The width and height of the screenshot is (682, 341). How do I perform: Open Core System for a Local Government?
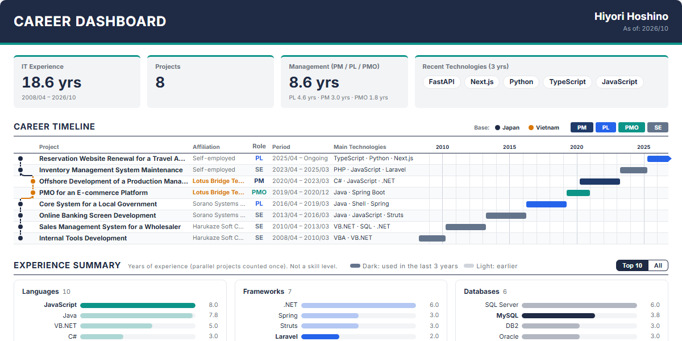pos(341,204)
